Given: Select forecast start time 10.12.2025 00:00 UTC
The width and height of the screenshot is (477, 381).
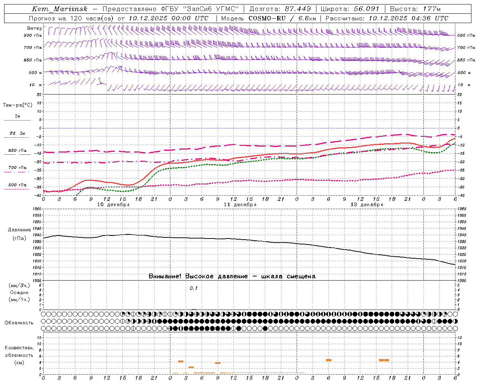Looking at the screenshot, I should (168, 18).
